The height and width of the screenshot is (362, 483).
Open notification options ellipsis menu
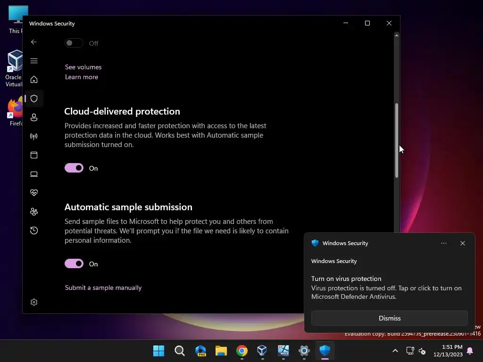point(444,243)
